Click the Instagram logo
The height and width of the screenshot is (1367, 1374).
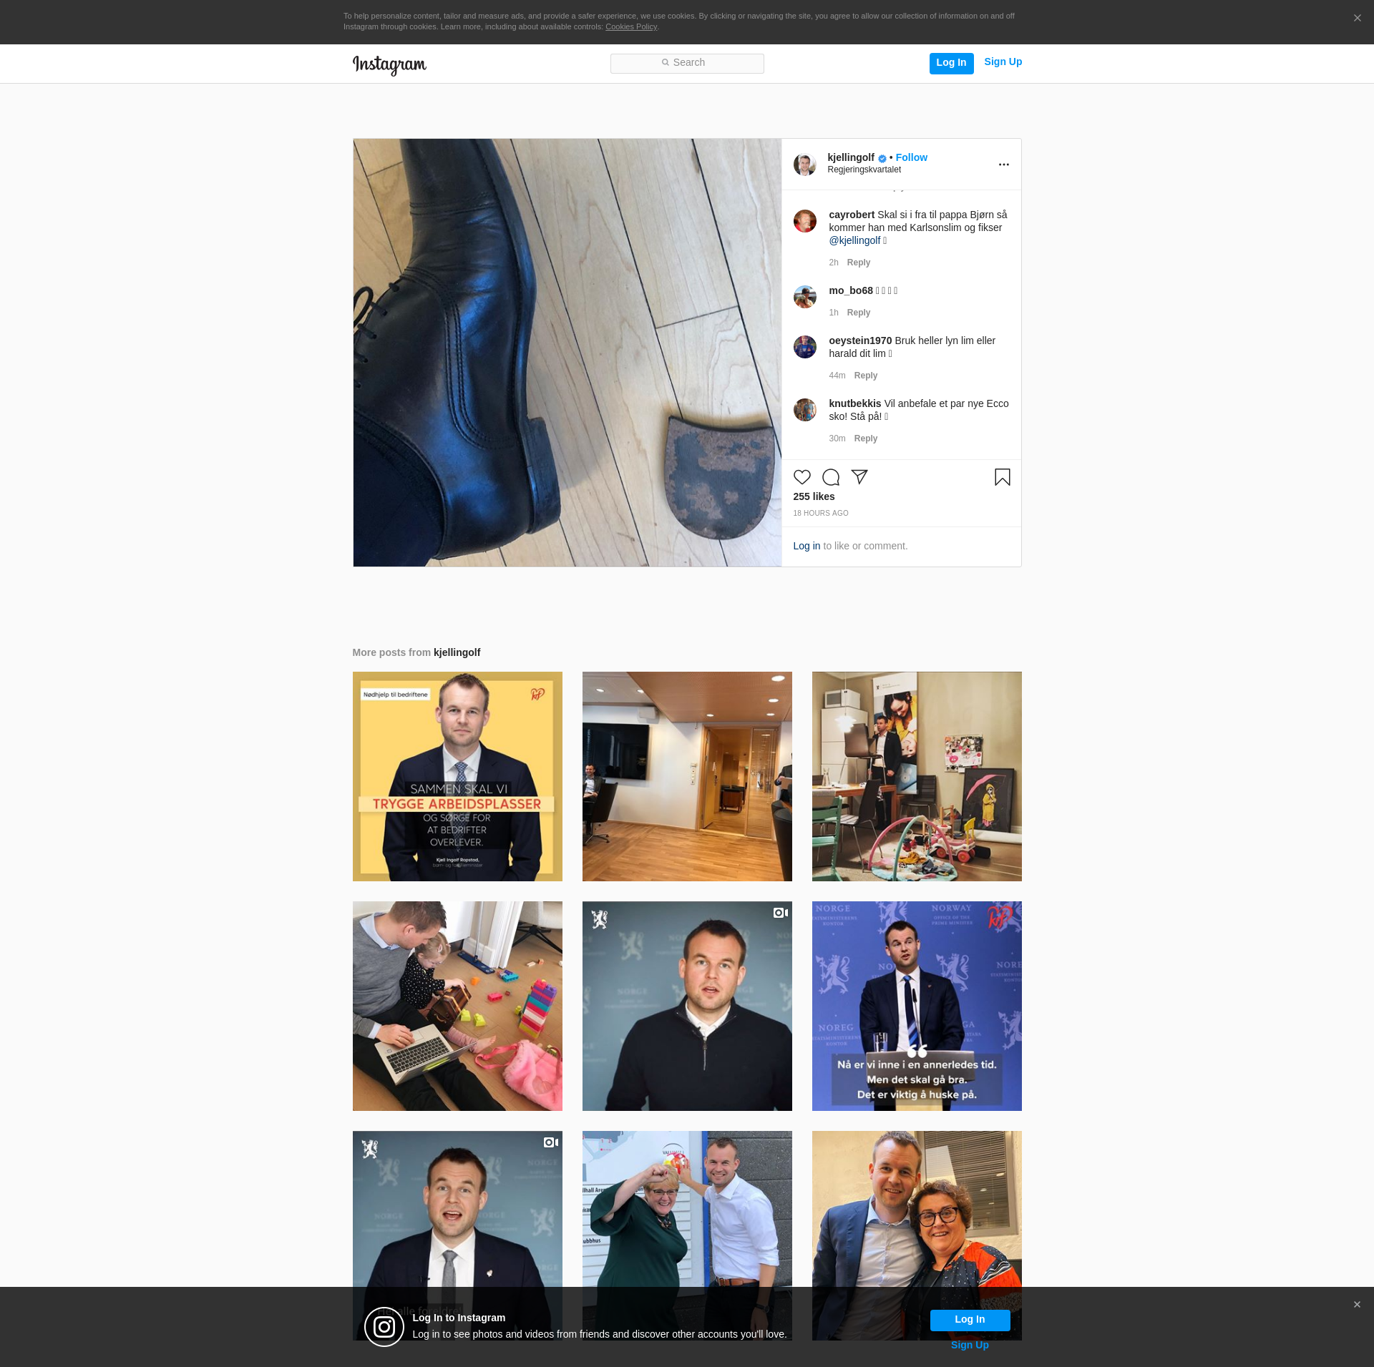tap(389, 64)
